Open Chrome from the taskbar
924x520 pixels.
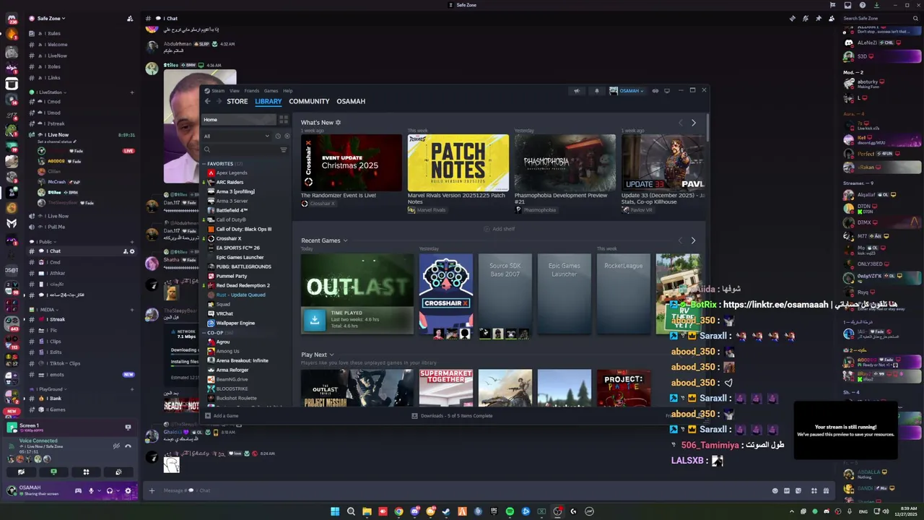(398, 511)
